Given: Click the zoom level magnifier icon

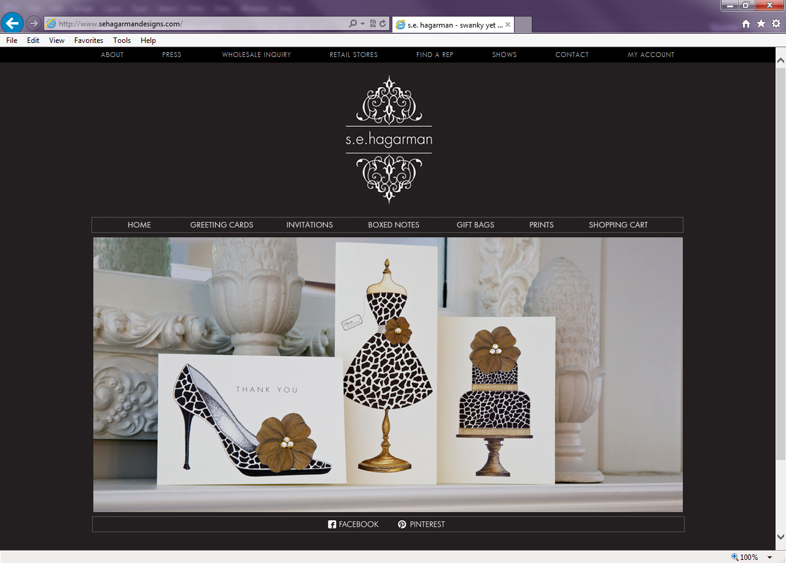Looking at the screenshot, I should (734, 557).
